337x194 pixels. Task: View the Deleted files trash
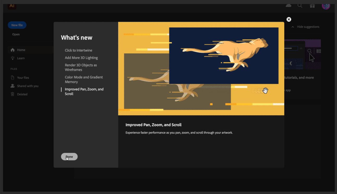pos(22,94)
